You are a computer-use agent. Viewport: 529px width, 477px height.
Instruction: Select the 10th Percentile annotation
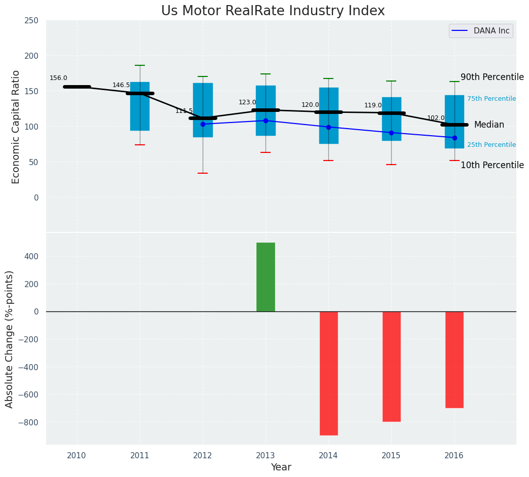coord(492,165)
